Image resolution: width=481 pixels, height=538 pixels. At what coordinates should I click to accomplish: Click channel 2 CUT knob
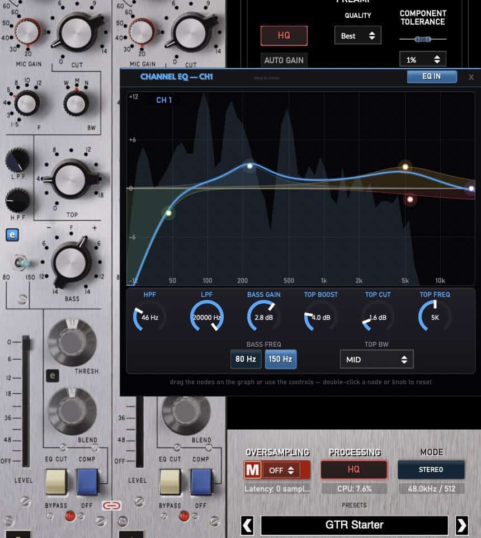191,32
